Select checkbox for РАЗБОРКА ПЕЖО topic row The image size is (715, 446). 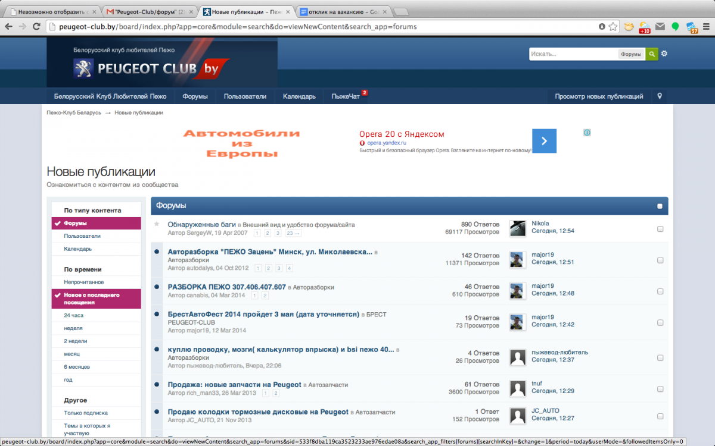point(660,291)
